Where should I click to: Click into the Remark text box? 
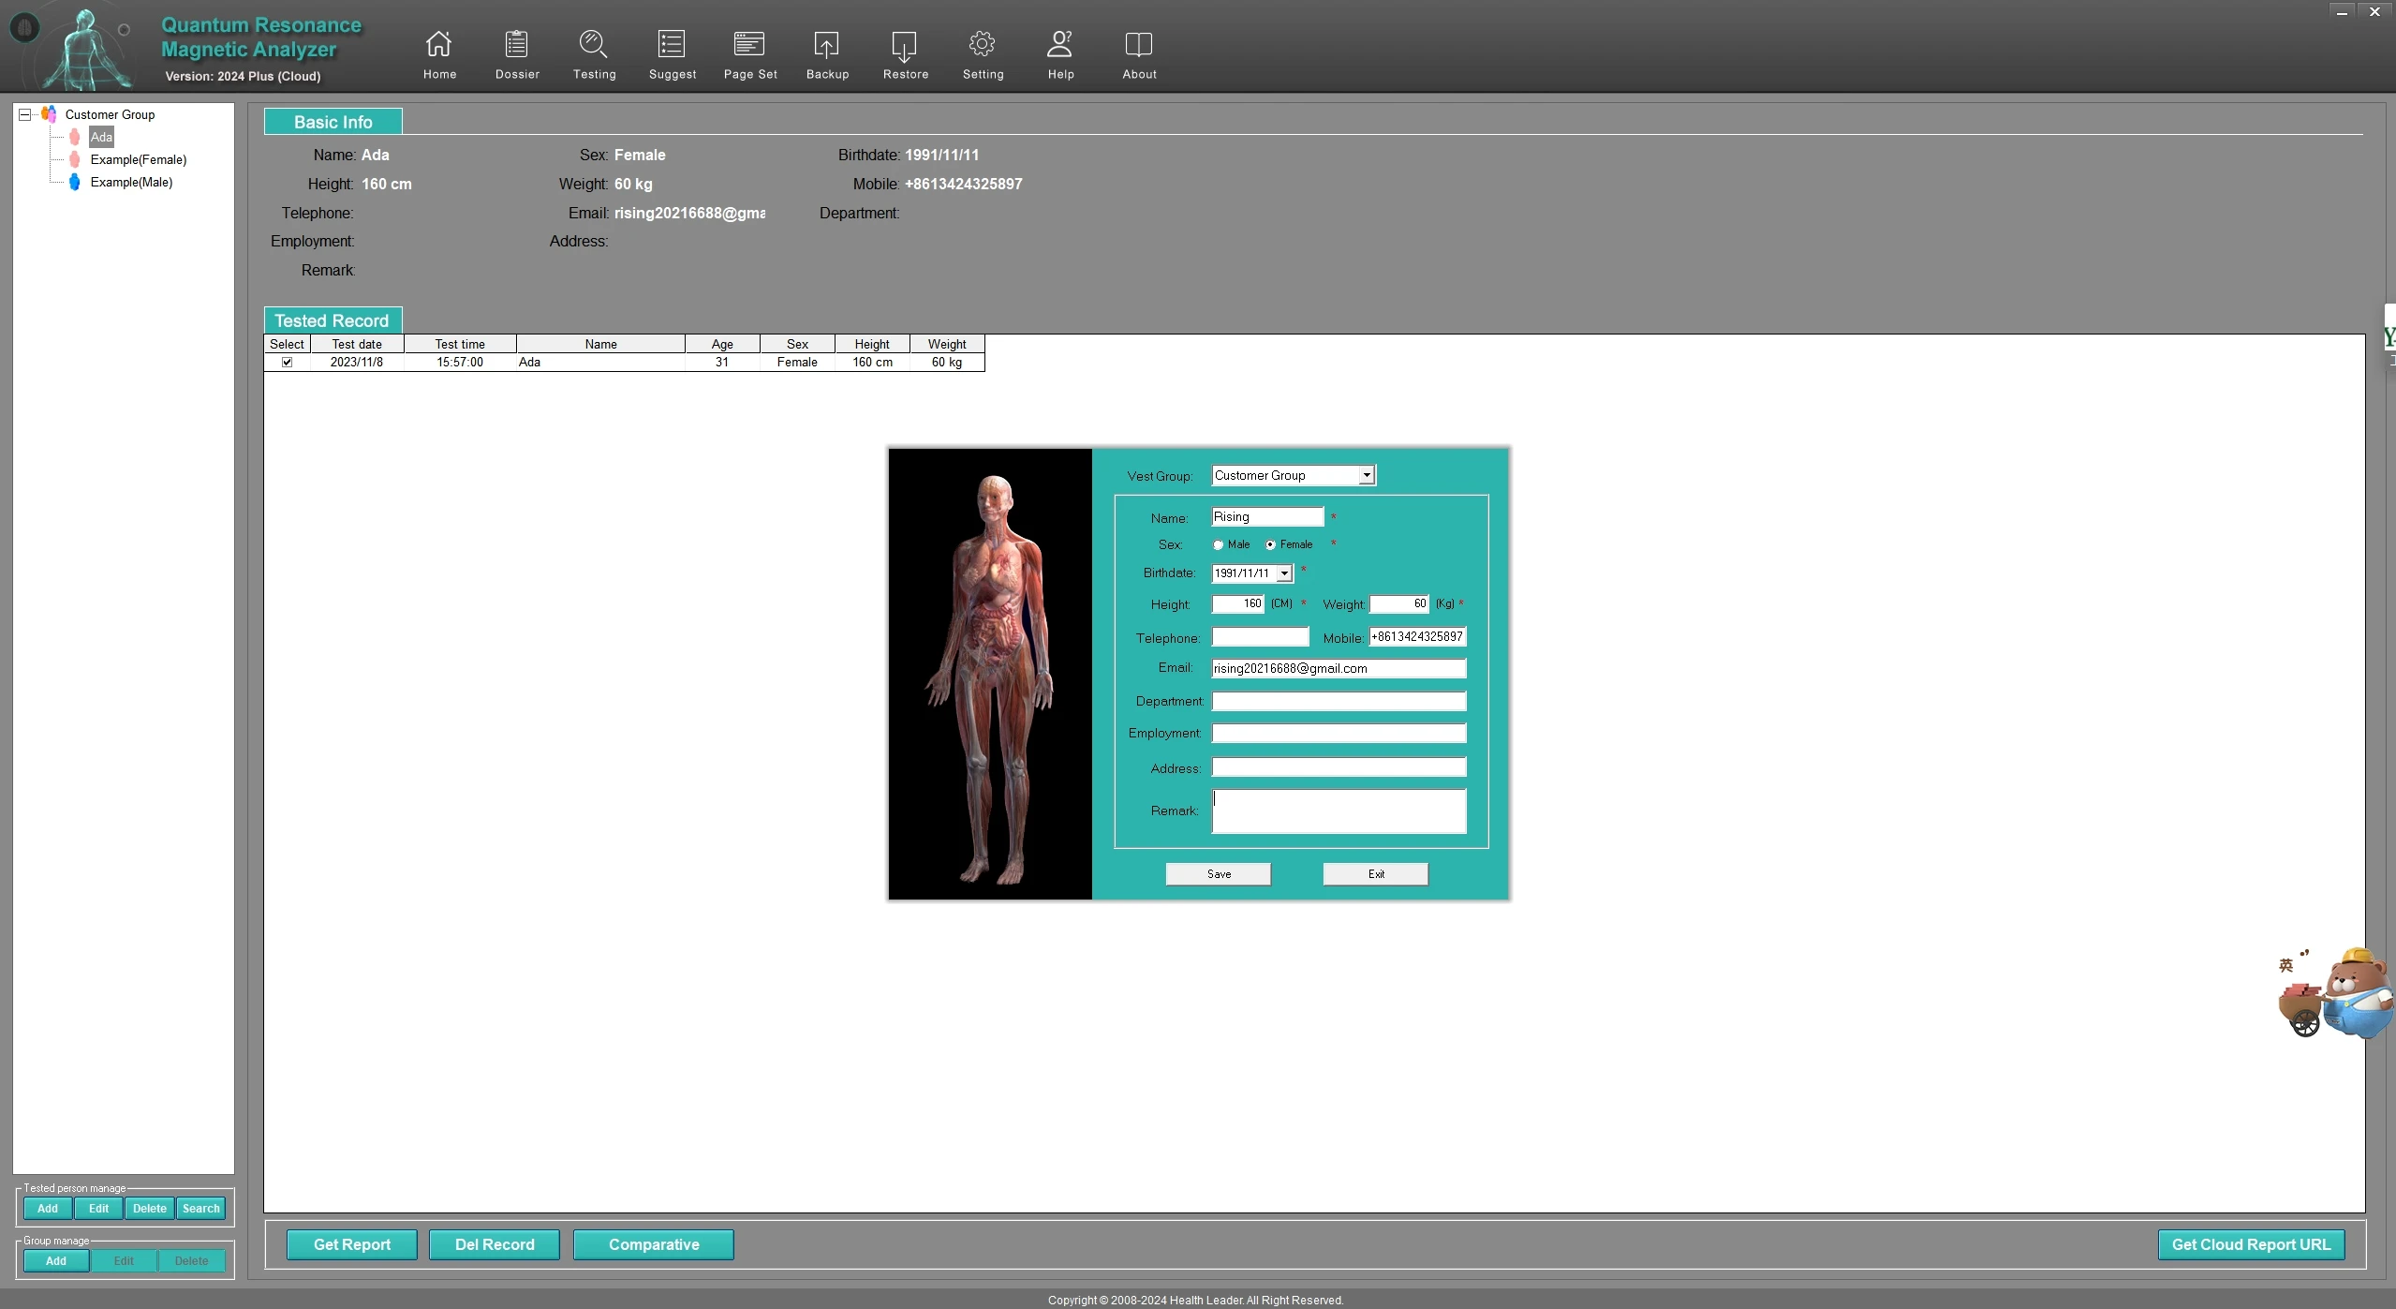pos(1338,811)
